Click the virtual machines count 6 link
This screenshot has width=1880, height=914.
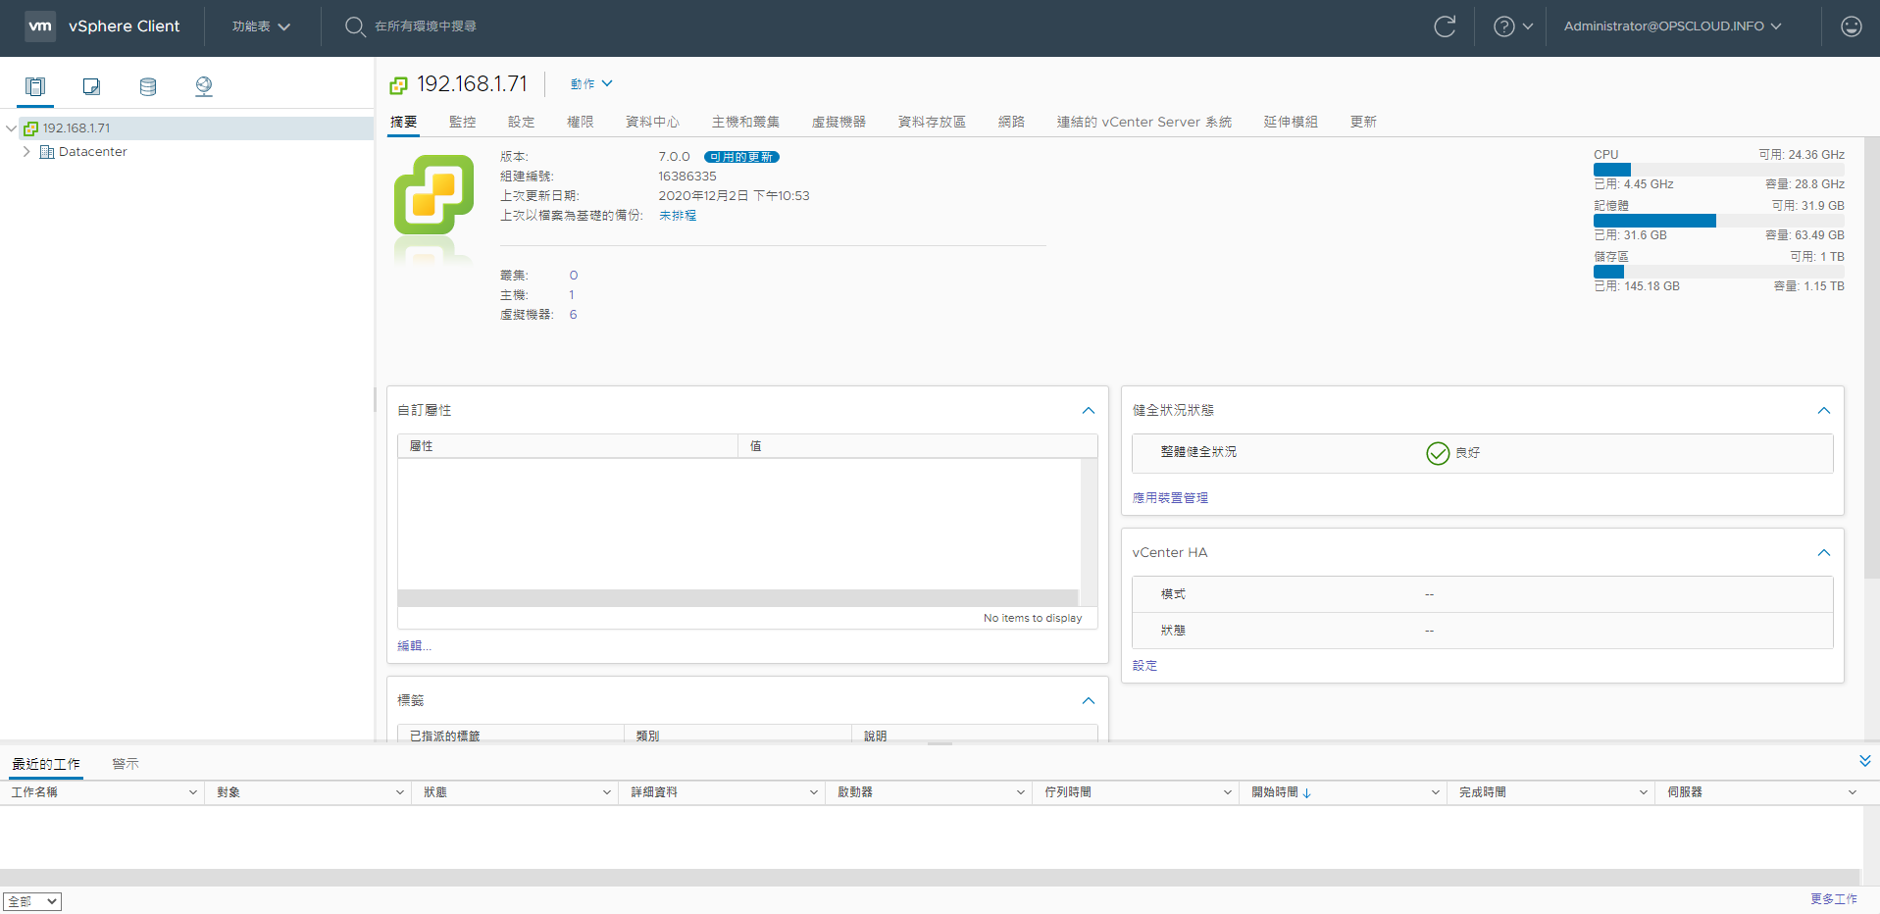(x=573, y=315)
